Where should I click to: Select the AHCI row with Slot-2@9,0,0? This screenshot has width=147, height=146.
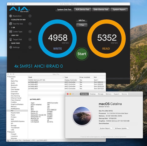[67, 84]
